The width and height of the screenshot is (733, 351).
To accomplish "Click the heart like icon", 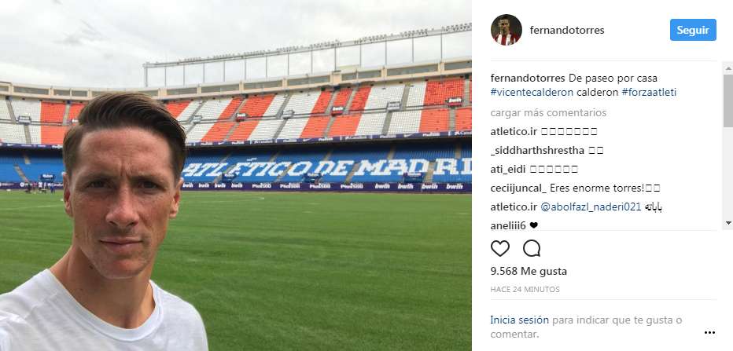I will point(499,248).
